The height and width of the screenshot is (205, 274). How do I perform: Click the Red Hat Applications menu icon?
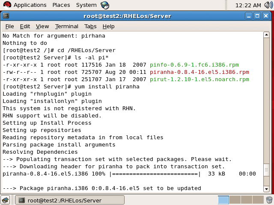[x=6, y=5]
